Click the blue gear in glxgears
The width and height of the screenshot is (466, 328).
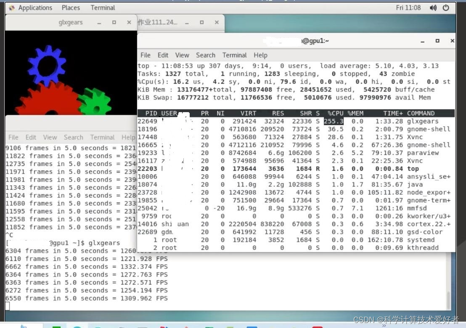click(x=47, y=65)
